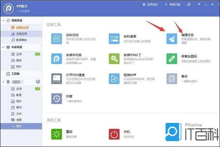Open the 短信铃声 ringtone tool icon
Viewport: 220px width, 147px height.
[114, 78]
